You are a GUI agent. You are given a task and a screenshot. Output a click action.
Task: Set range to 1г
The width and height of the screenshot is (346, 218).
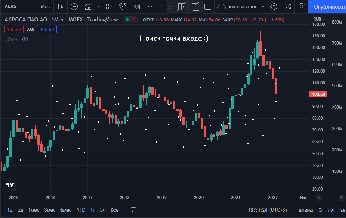pyautogui.click(x=93, y=210)
